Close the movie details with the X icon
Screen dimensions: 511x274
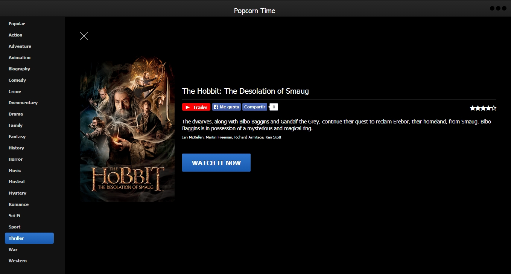[x=84, y=36]
